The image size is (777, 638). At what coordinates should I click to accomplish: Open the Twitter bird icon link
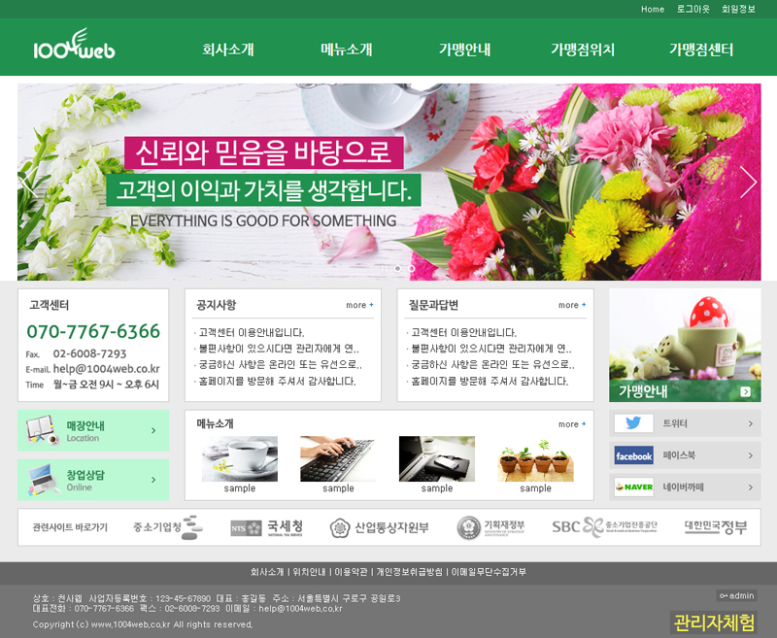click(x=633, y=423)
